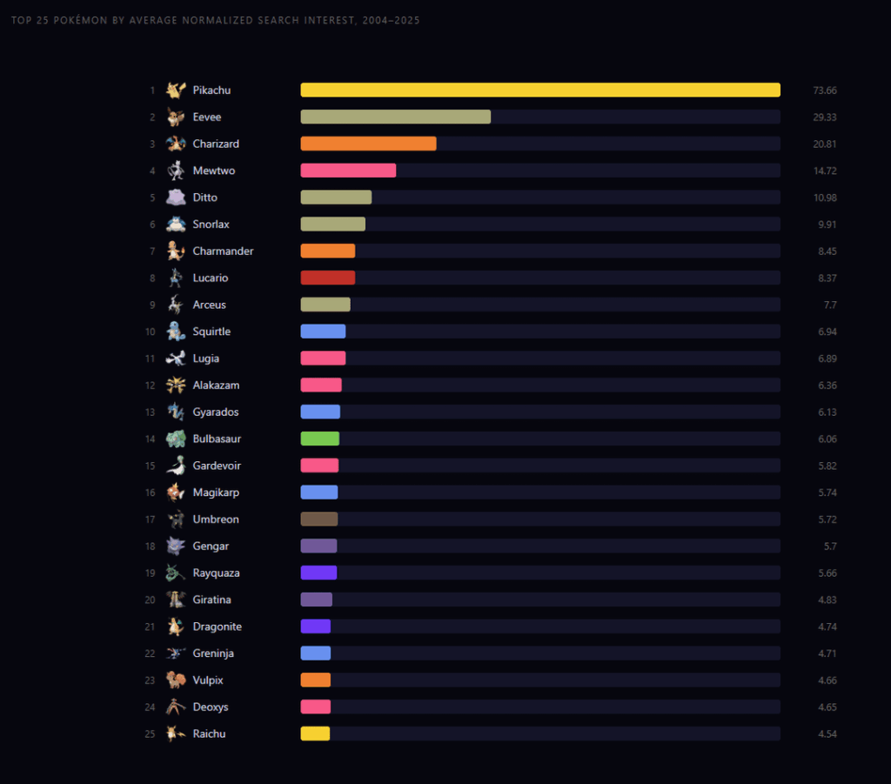Screen dimensions: 891x784
Task: Click the rank number 10 beside Squirtle
Action: tap(150, 332)
